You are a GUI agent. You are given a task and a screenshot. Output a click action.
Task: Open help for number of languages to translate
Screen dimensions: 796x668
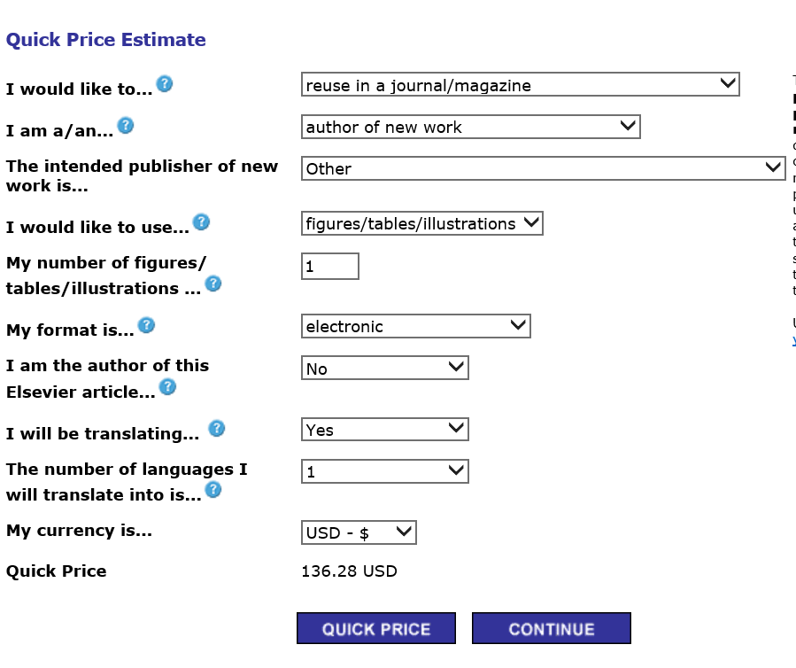(x=213, y=491)
